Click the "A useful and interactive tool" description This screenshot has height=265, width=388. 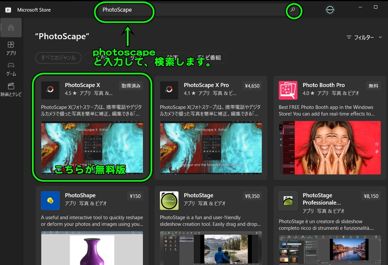pyautogui.click(x=92, y=221)
